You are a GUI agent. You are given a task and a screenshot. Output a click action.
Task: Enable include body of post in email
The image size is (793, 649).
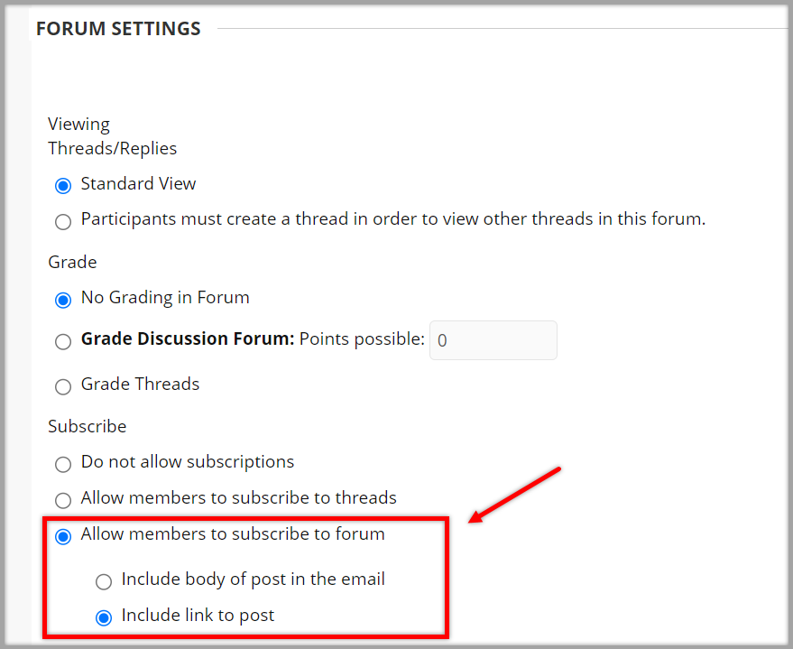pos(104,582)
